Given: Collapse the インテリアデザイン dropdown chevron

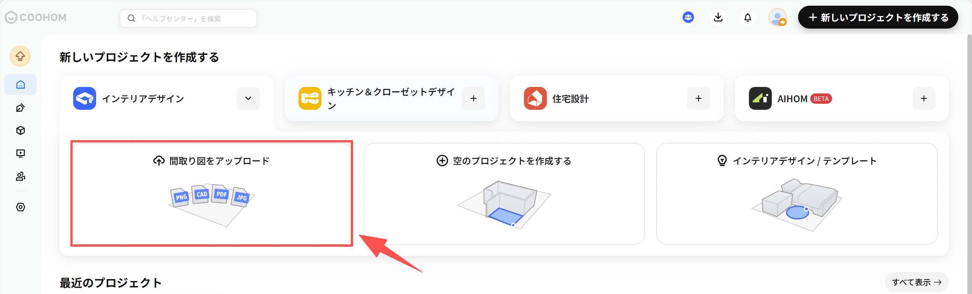Looking at the screenshot, I should [248, 98].
